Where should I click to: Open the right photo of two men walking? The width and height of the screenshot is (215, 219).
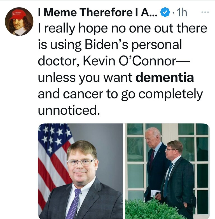167,171
